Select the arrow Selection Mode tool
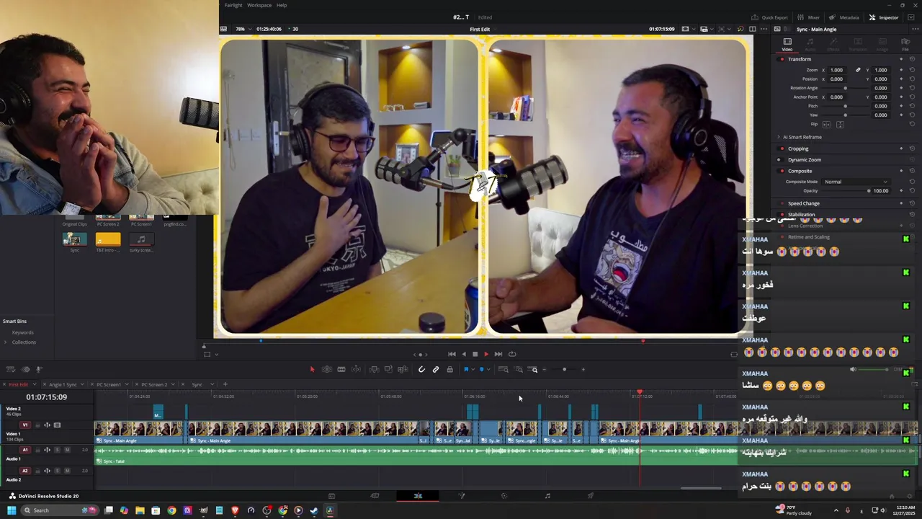This screenshot has width=922, height=519. 312,369
